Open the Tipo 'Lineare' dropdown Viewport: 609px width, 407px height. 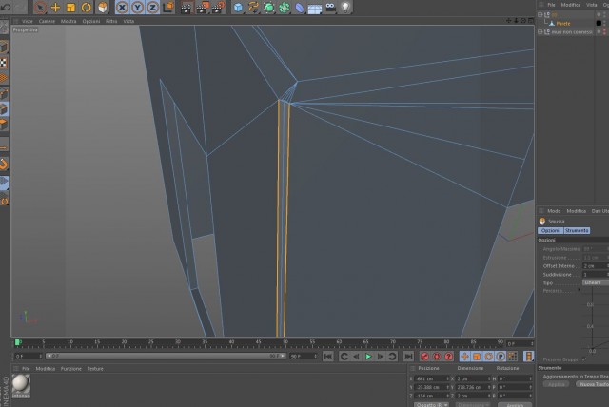click(x=595, y=282)
